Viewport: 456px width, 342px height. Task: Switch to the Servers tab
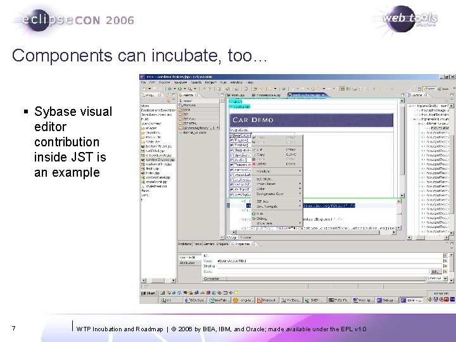[209, 244]
